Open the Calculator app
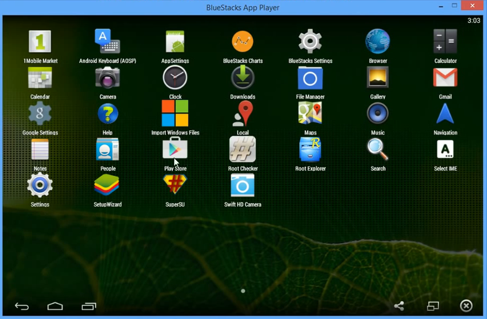The width and height of the screenshot is (487, 319). pyautogui.click(x=445, y=41)
